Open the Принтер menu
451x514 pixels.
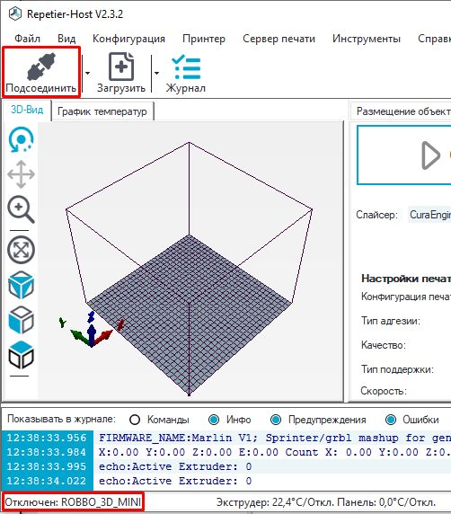point(204,39)
